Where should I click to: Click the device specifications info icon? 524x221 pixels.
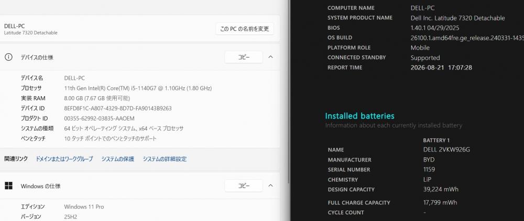point(8,57)
